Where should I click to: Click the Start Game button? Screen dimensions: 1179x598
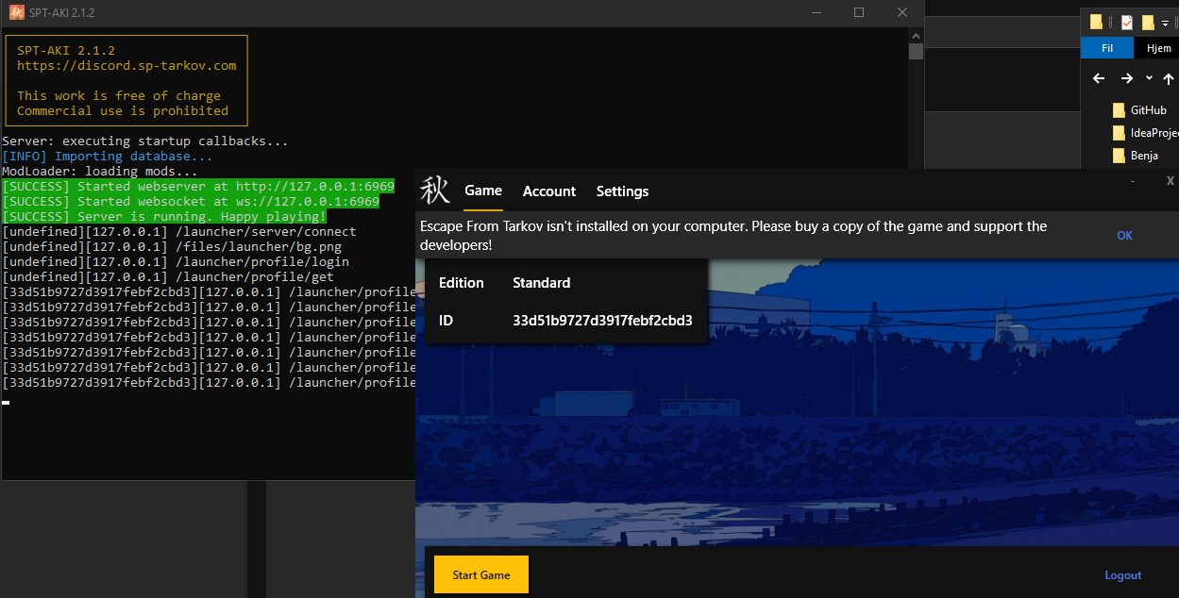(x=481, y=574)
